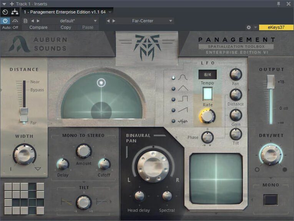This screenshot has width=294, height=221.
Task: Click the Auburn Sounds logo
Action: (38, 44)
